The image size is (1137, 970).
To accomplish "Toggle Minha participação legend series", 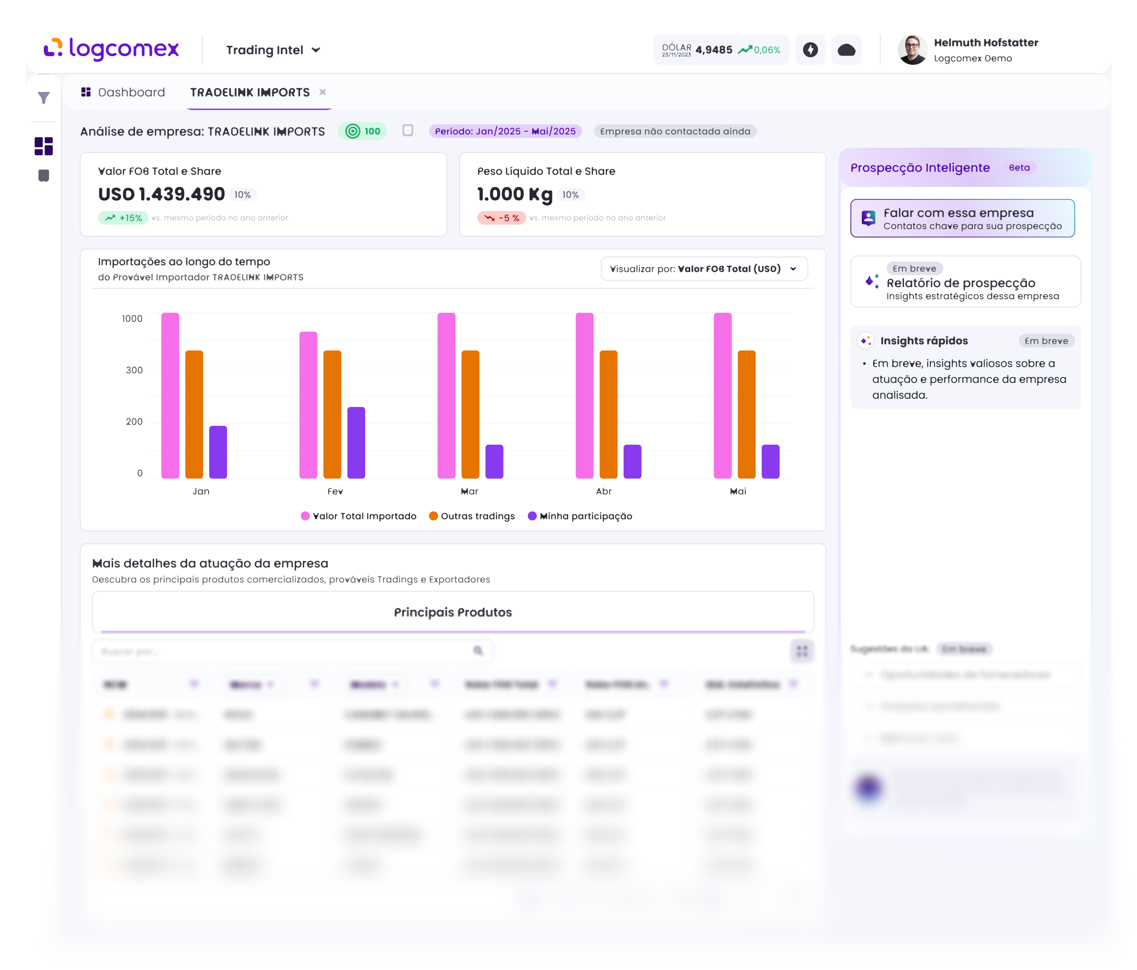I will point(580,516).
